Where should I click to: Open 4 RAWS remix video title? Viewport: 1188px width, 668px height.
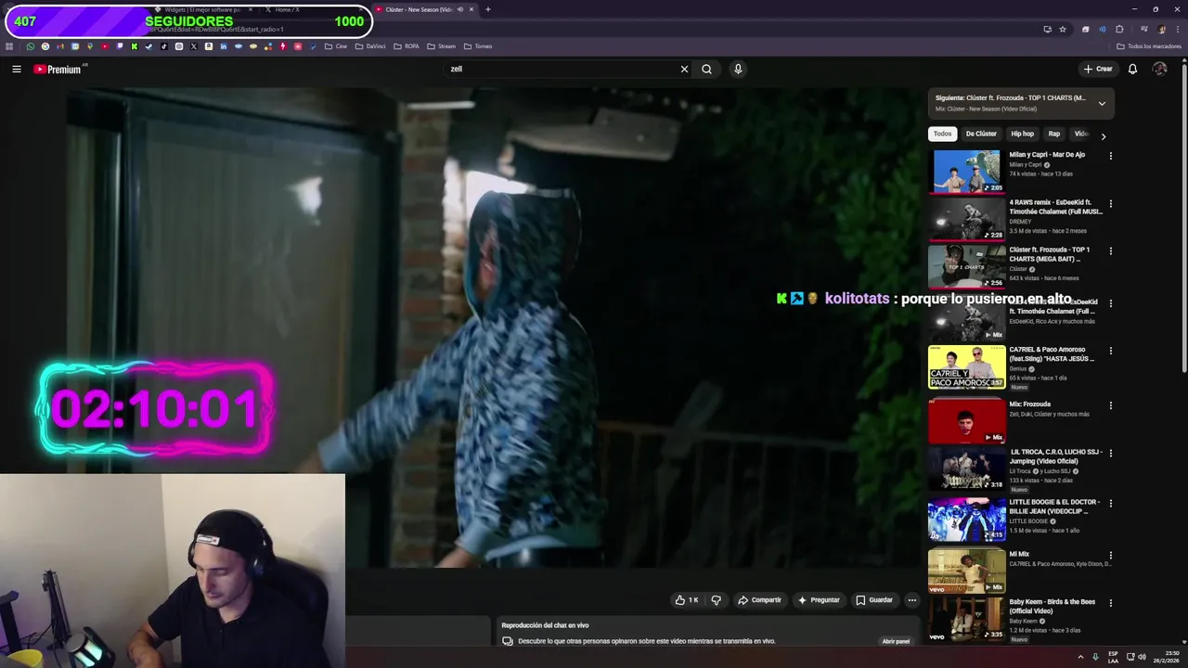(1055, 207)
